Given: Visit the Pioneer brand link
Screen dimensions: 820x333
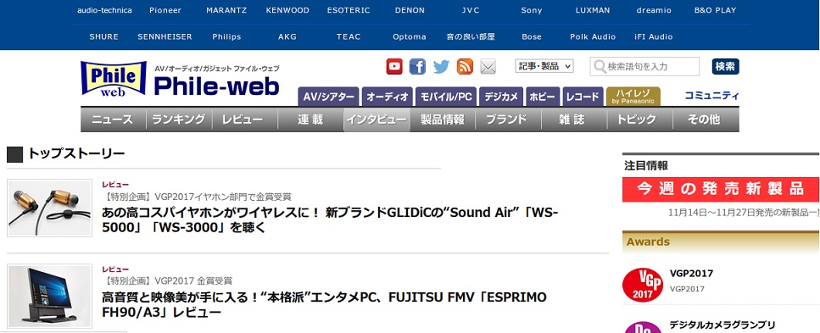Looking at the screenshot, I should click(165, 10).
